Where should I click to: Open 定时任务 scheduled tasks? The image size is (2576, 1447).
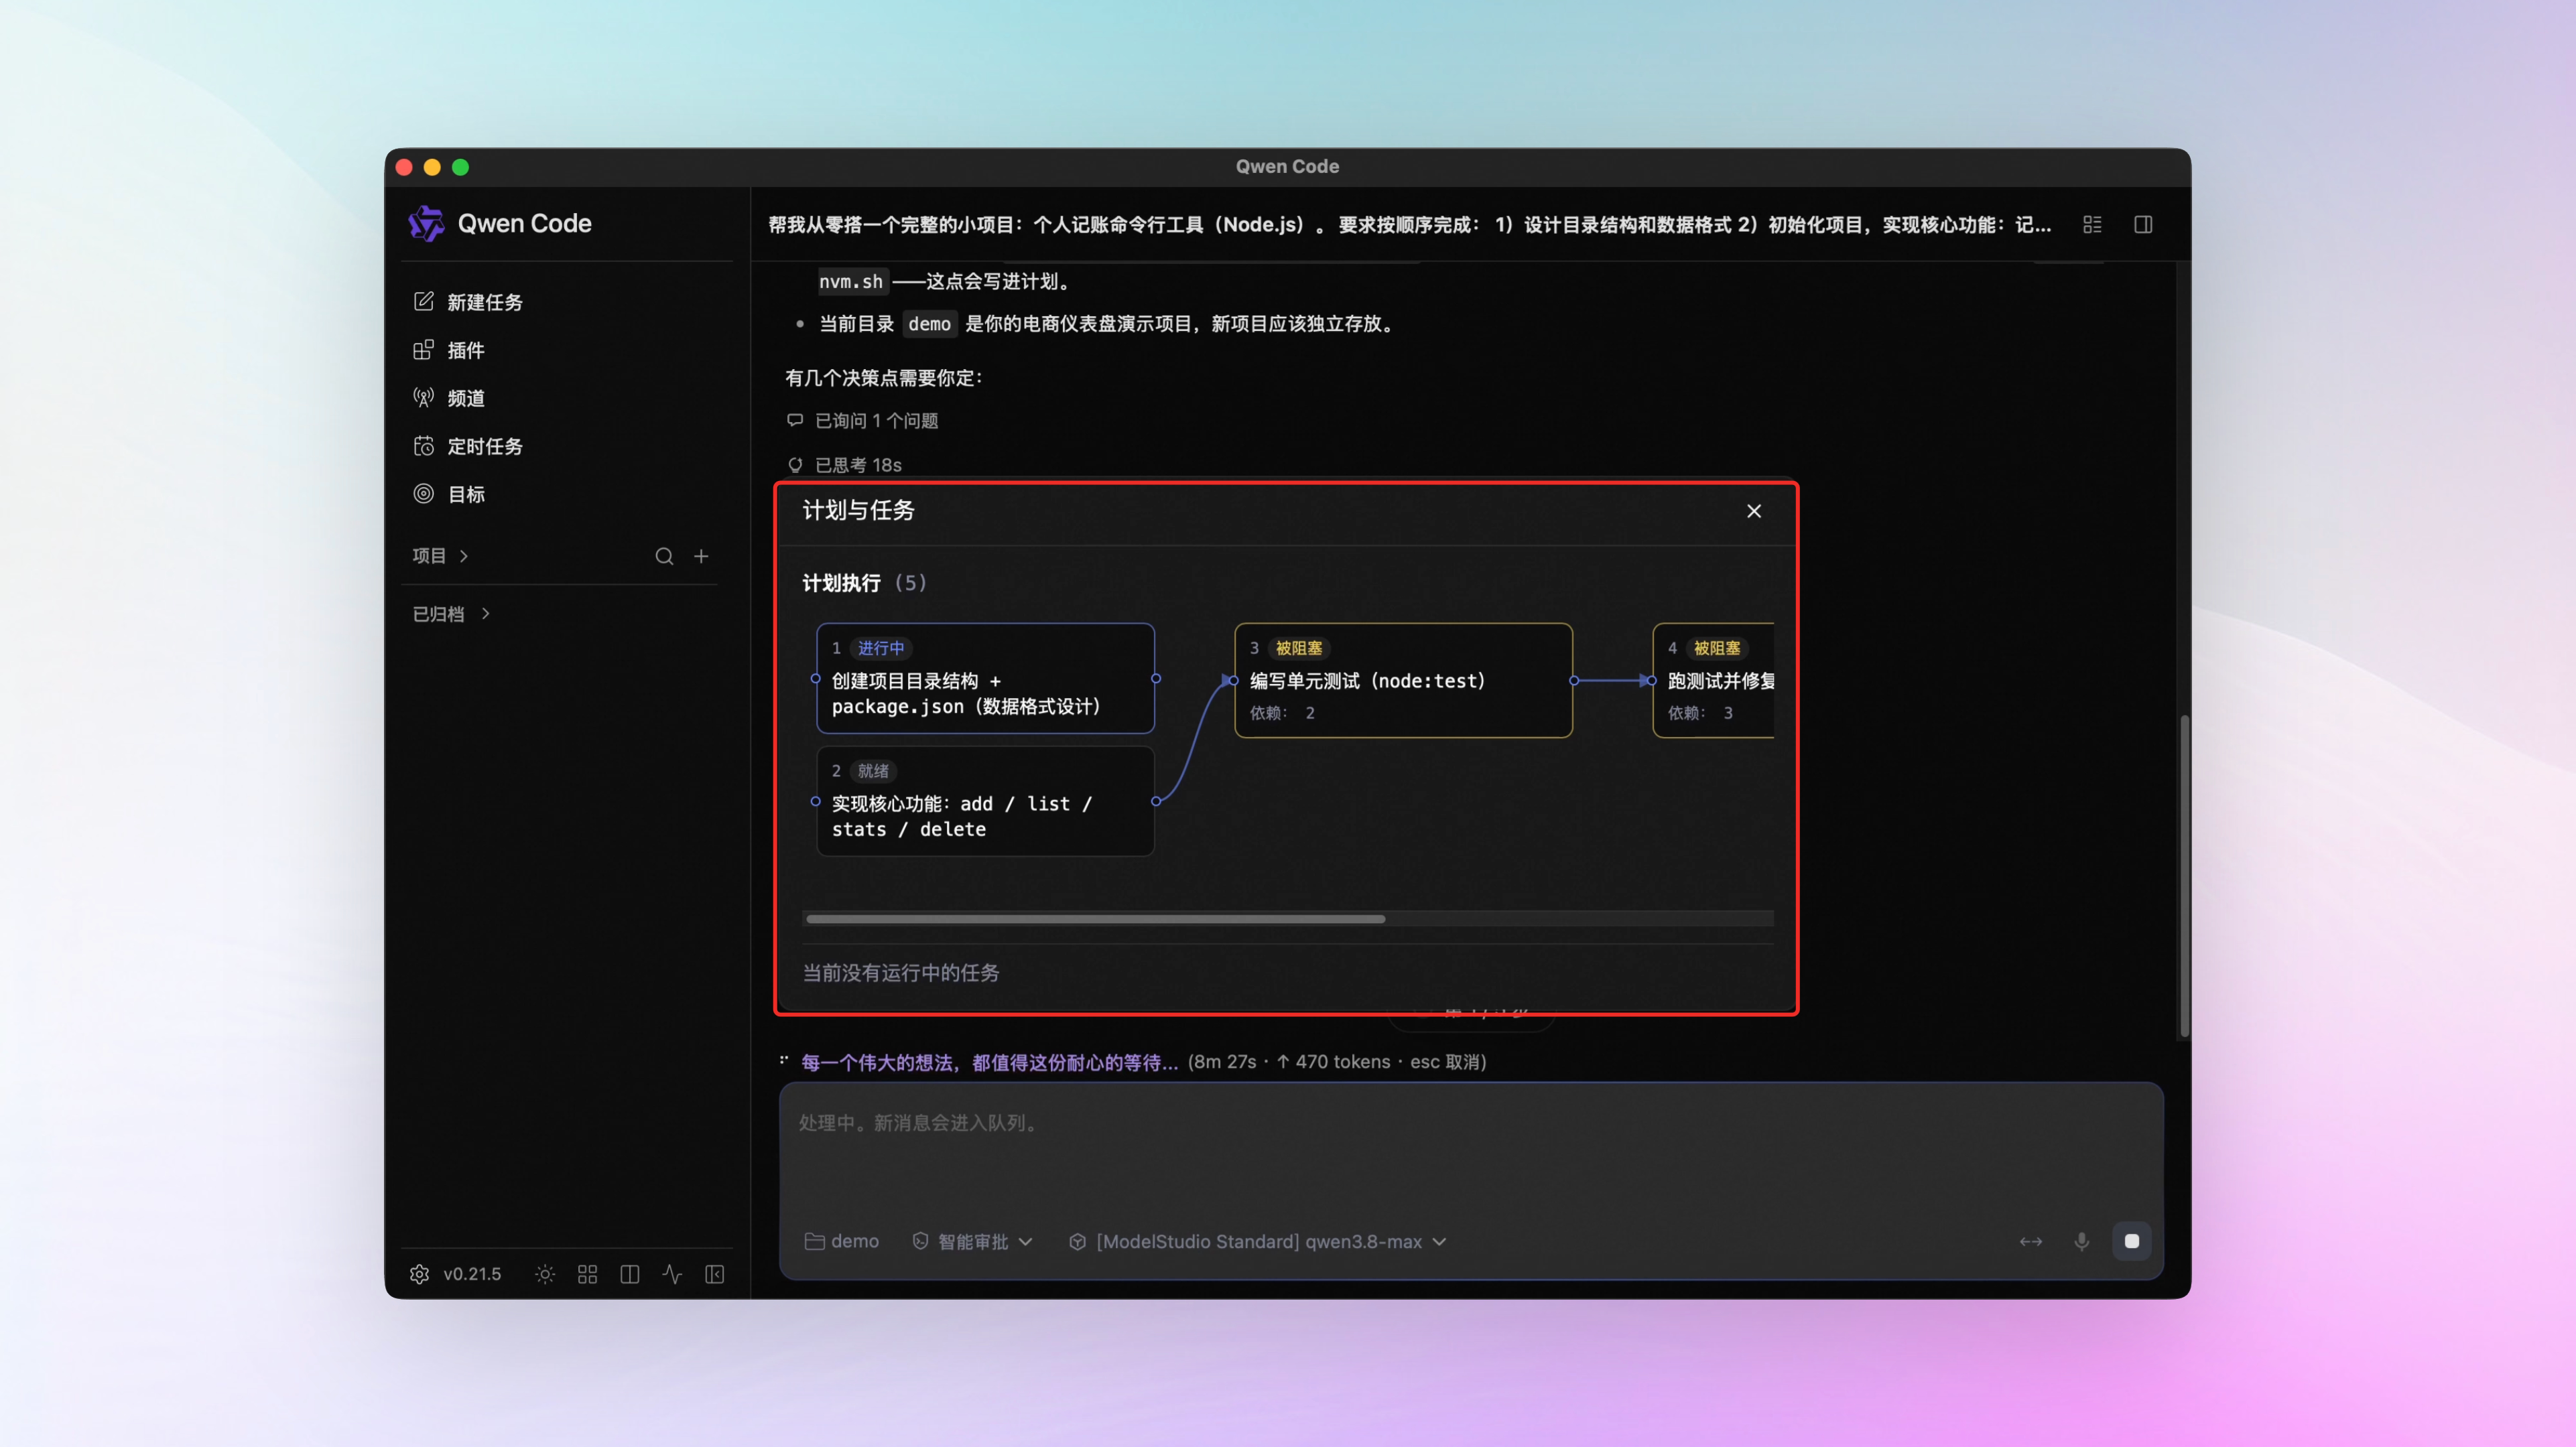(468, 446)
